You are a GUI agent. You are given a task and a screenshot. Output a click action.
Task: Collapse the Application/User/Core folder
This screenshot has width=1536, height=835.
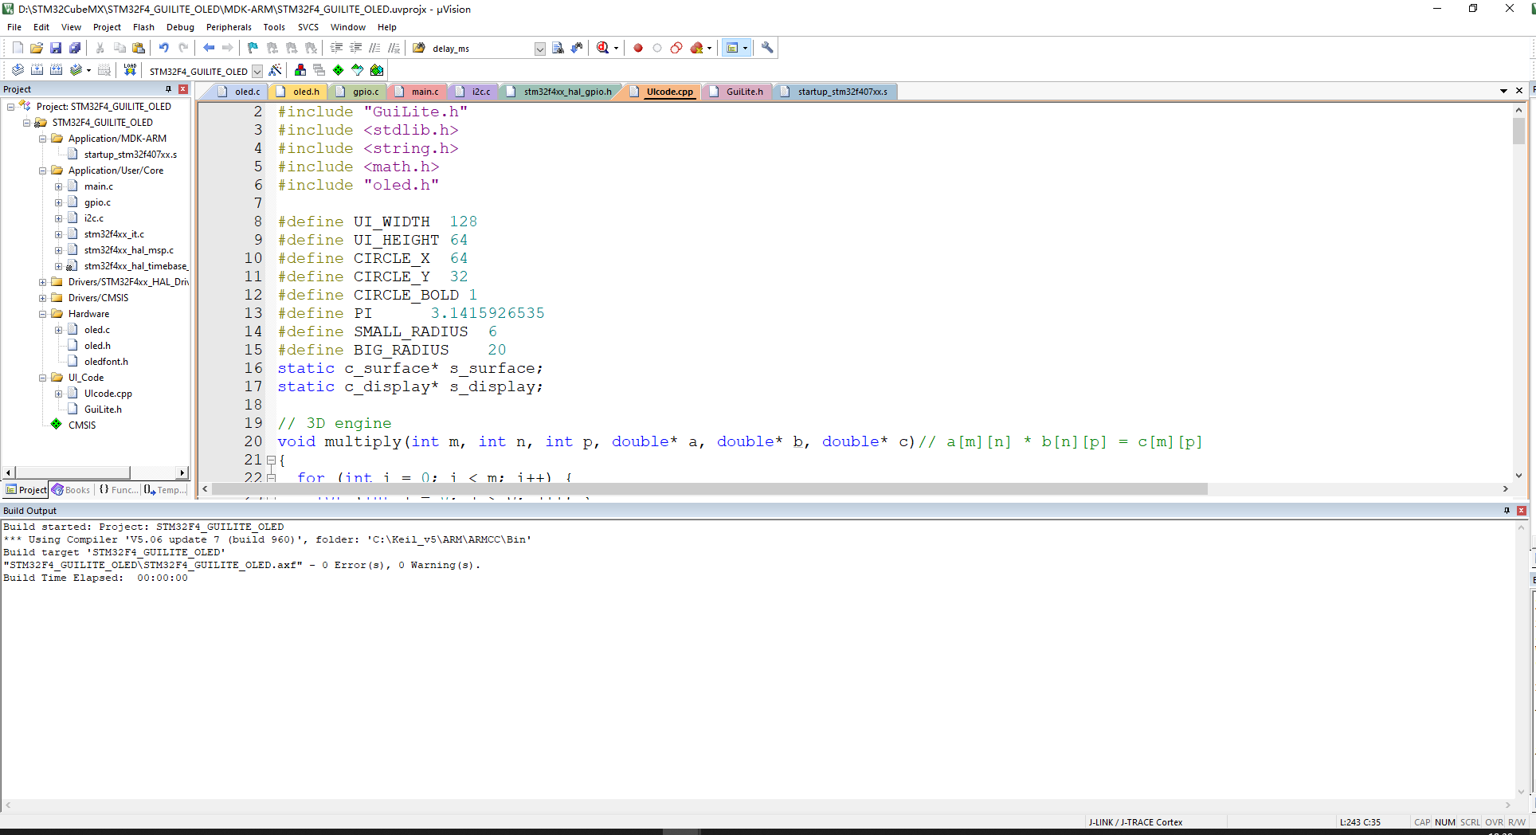(42, 170)
